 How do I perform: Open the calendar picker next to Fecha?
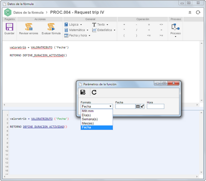tap(138, 106)
